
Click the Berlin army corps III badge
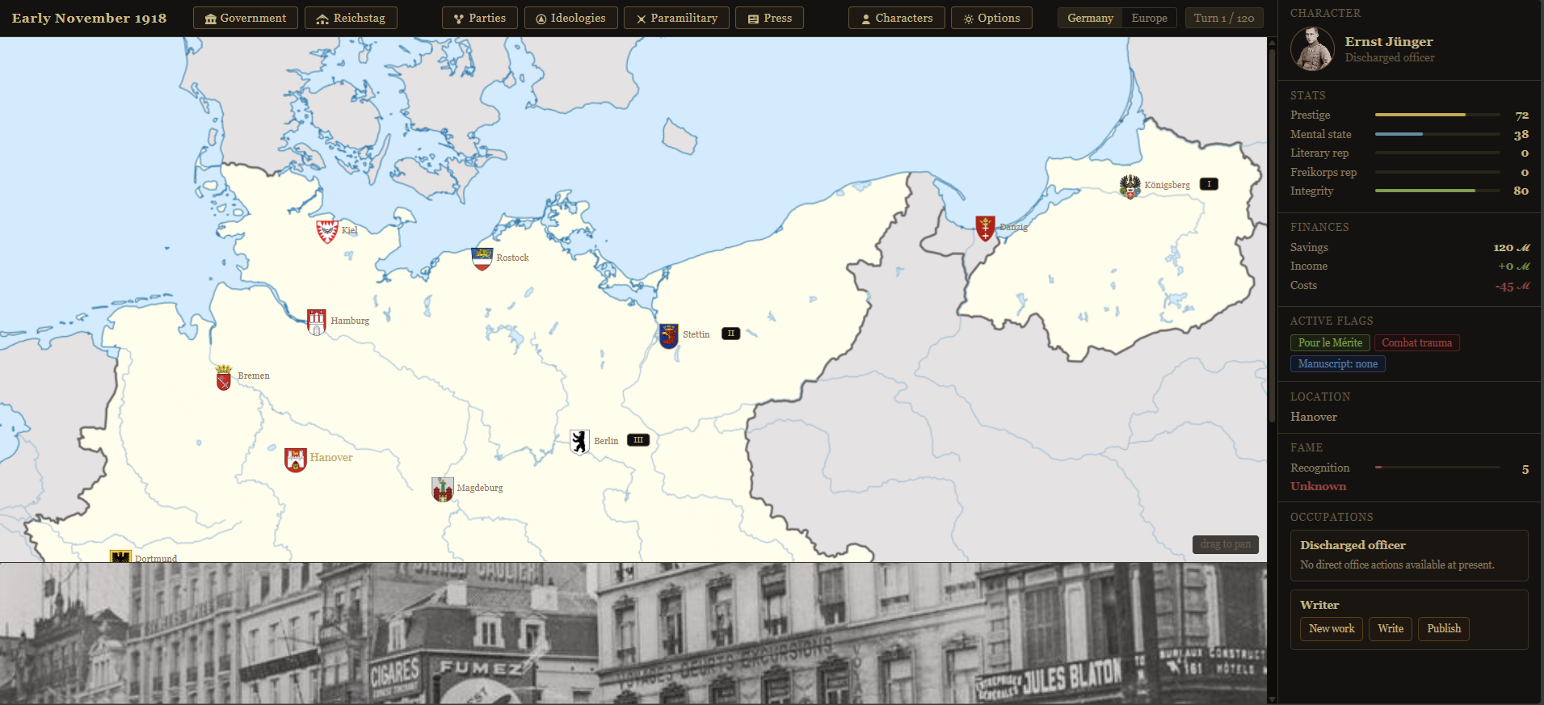[638, 440]
